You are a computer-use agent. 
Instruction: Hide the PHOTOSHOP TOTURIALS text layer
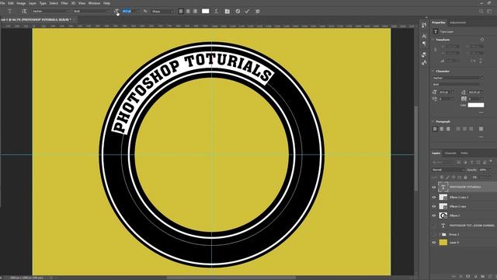click(x=434, y=187)
